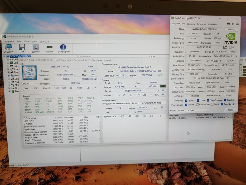Toggle the Vulkan checkbox
Viewport: 246px width, 185px height.
pyautogui.click(x=186, y=105)
